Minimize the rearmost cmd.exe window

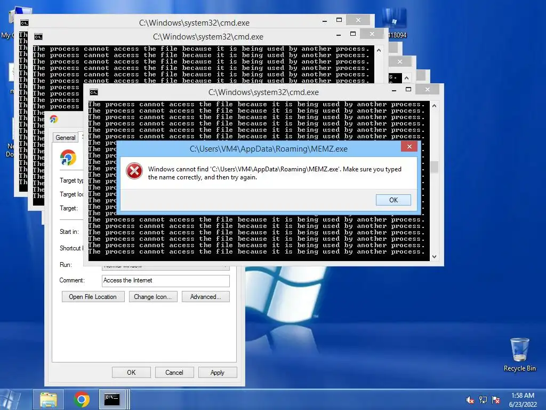tap(325, 21)
